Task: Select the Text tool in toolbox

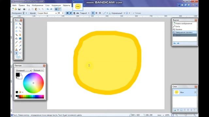Action: (16, 53)
